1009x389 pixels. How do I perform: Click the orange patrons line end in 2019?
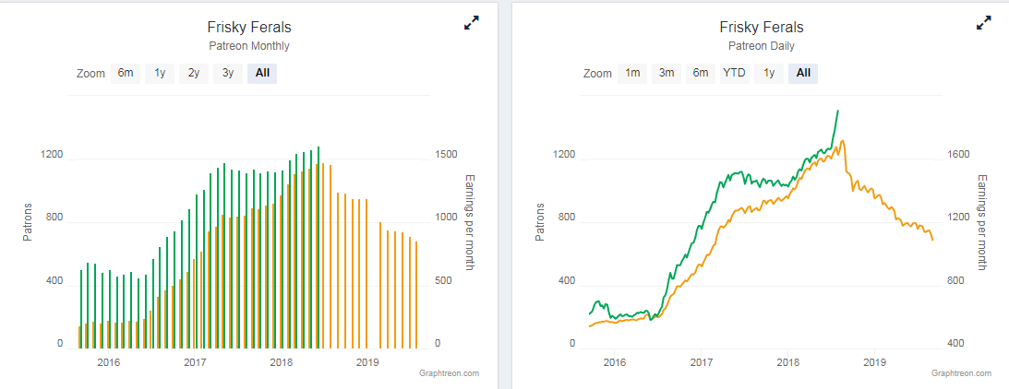(932, 240)
